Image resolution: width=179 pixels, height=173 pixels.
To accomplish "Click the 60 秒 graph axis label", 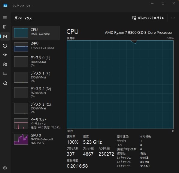I will pos(70,131).
